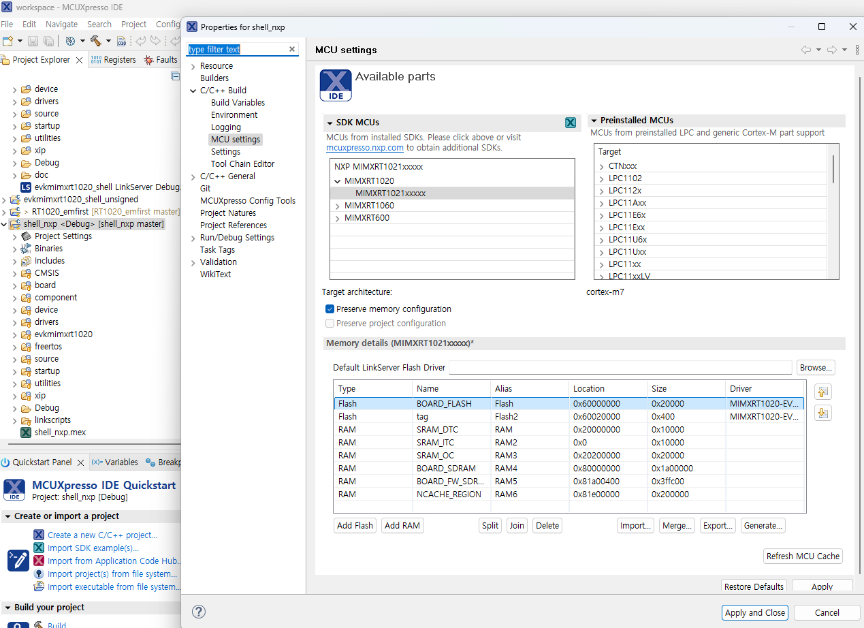Image resolution: width=864 pixels, height=628 pixels.
Task: Open the view menu arrow in dialog header
Action: coord(857,50)
